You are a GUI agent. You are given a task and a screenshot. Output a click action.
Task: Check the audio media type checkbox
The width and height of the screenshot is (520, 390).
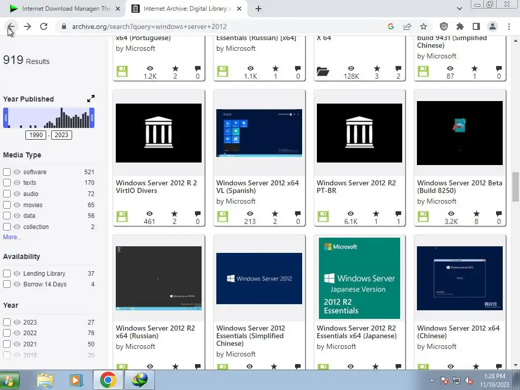tap(7, 193)
